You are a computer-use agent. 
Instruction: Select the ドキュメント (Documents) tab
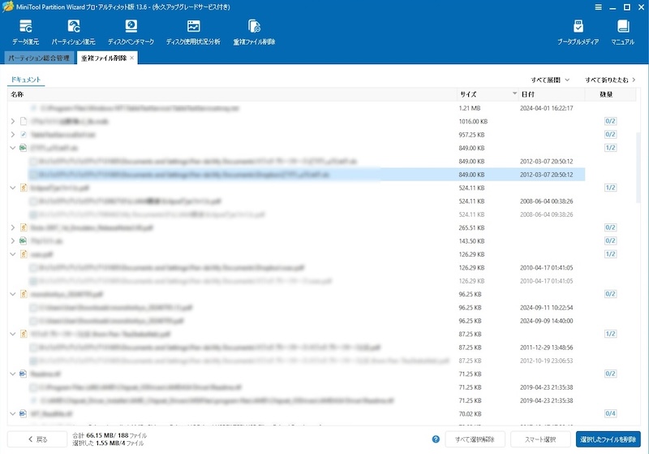(x=26, y=80)
